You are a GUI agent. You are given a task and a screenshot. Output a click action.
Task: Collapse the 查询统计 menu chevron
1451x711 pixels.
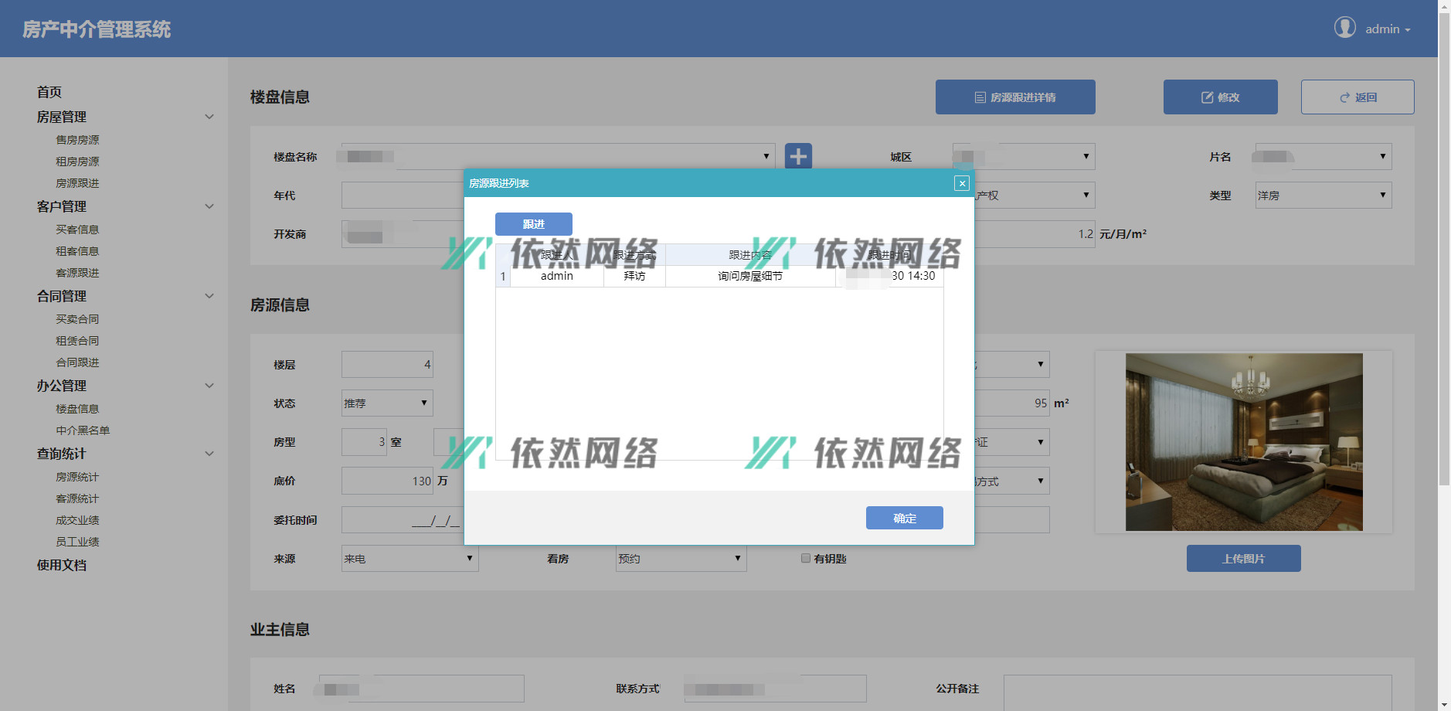point(209,454)
